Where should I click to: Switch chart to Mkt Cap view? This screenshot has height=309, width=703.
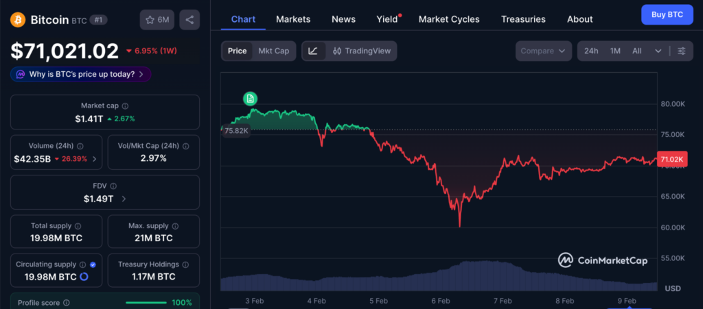tap(273, 51)
